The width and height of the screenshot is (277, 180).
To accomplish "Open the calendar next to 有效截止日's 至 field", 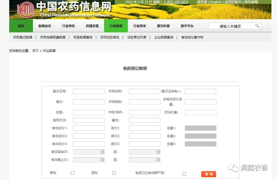I will (x=158, y=160).
